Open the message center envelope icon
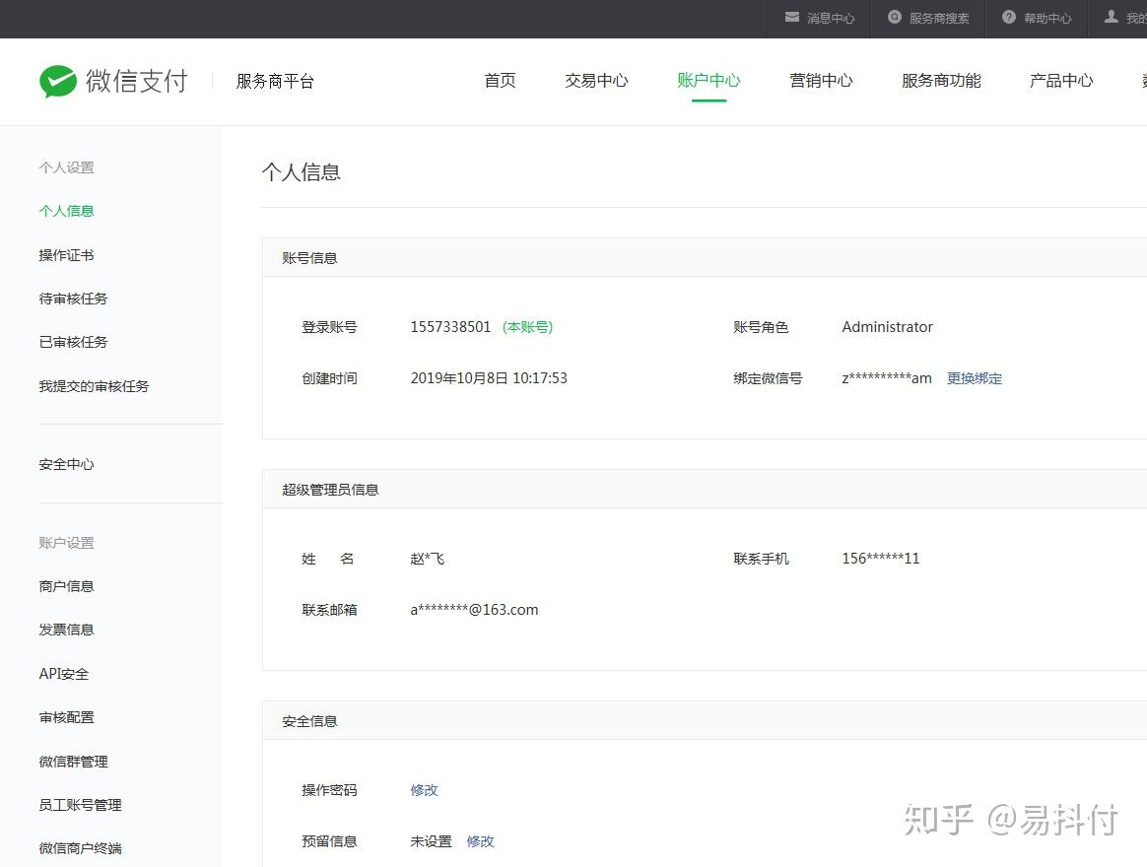The image size is (1147, 867). 791,17
